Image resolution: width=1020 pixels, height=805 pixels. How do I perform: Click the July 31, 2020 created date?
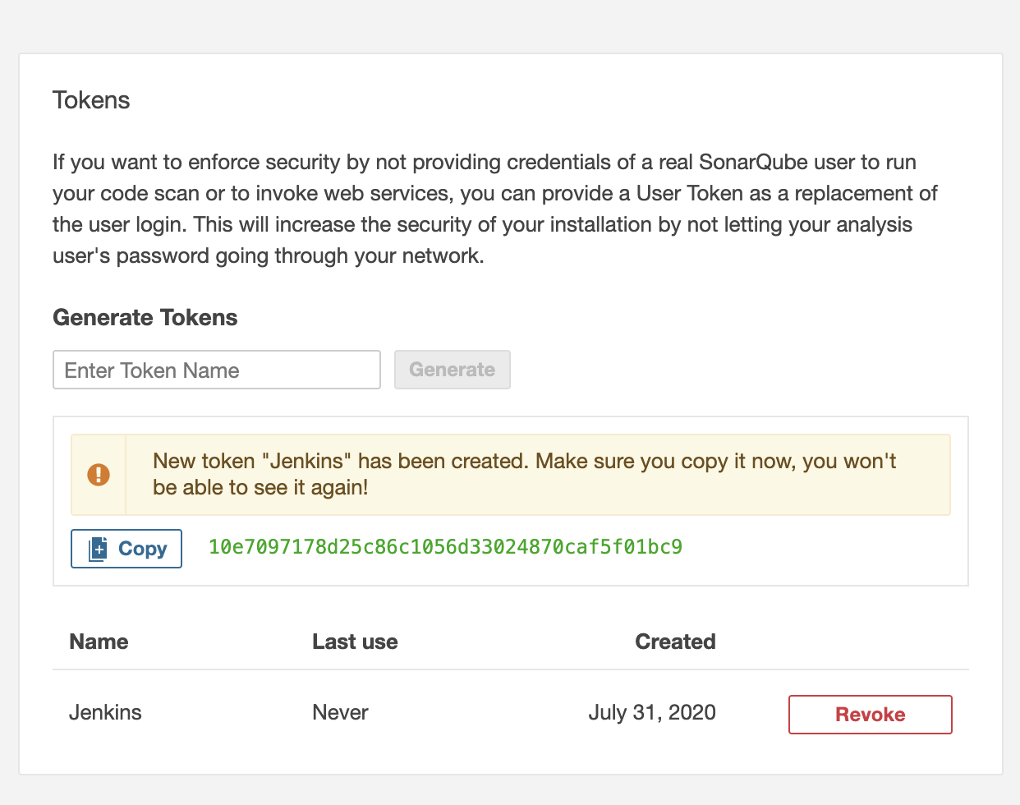coord(652,712)
